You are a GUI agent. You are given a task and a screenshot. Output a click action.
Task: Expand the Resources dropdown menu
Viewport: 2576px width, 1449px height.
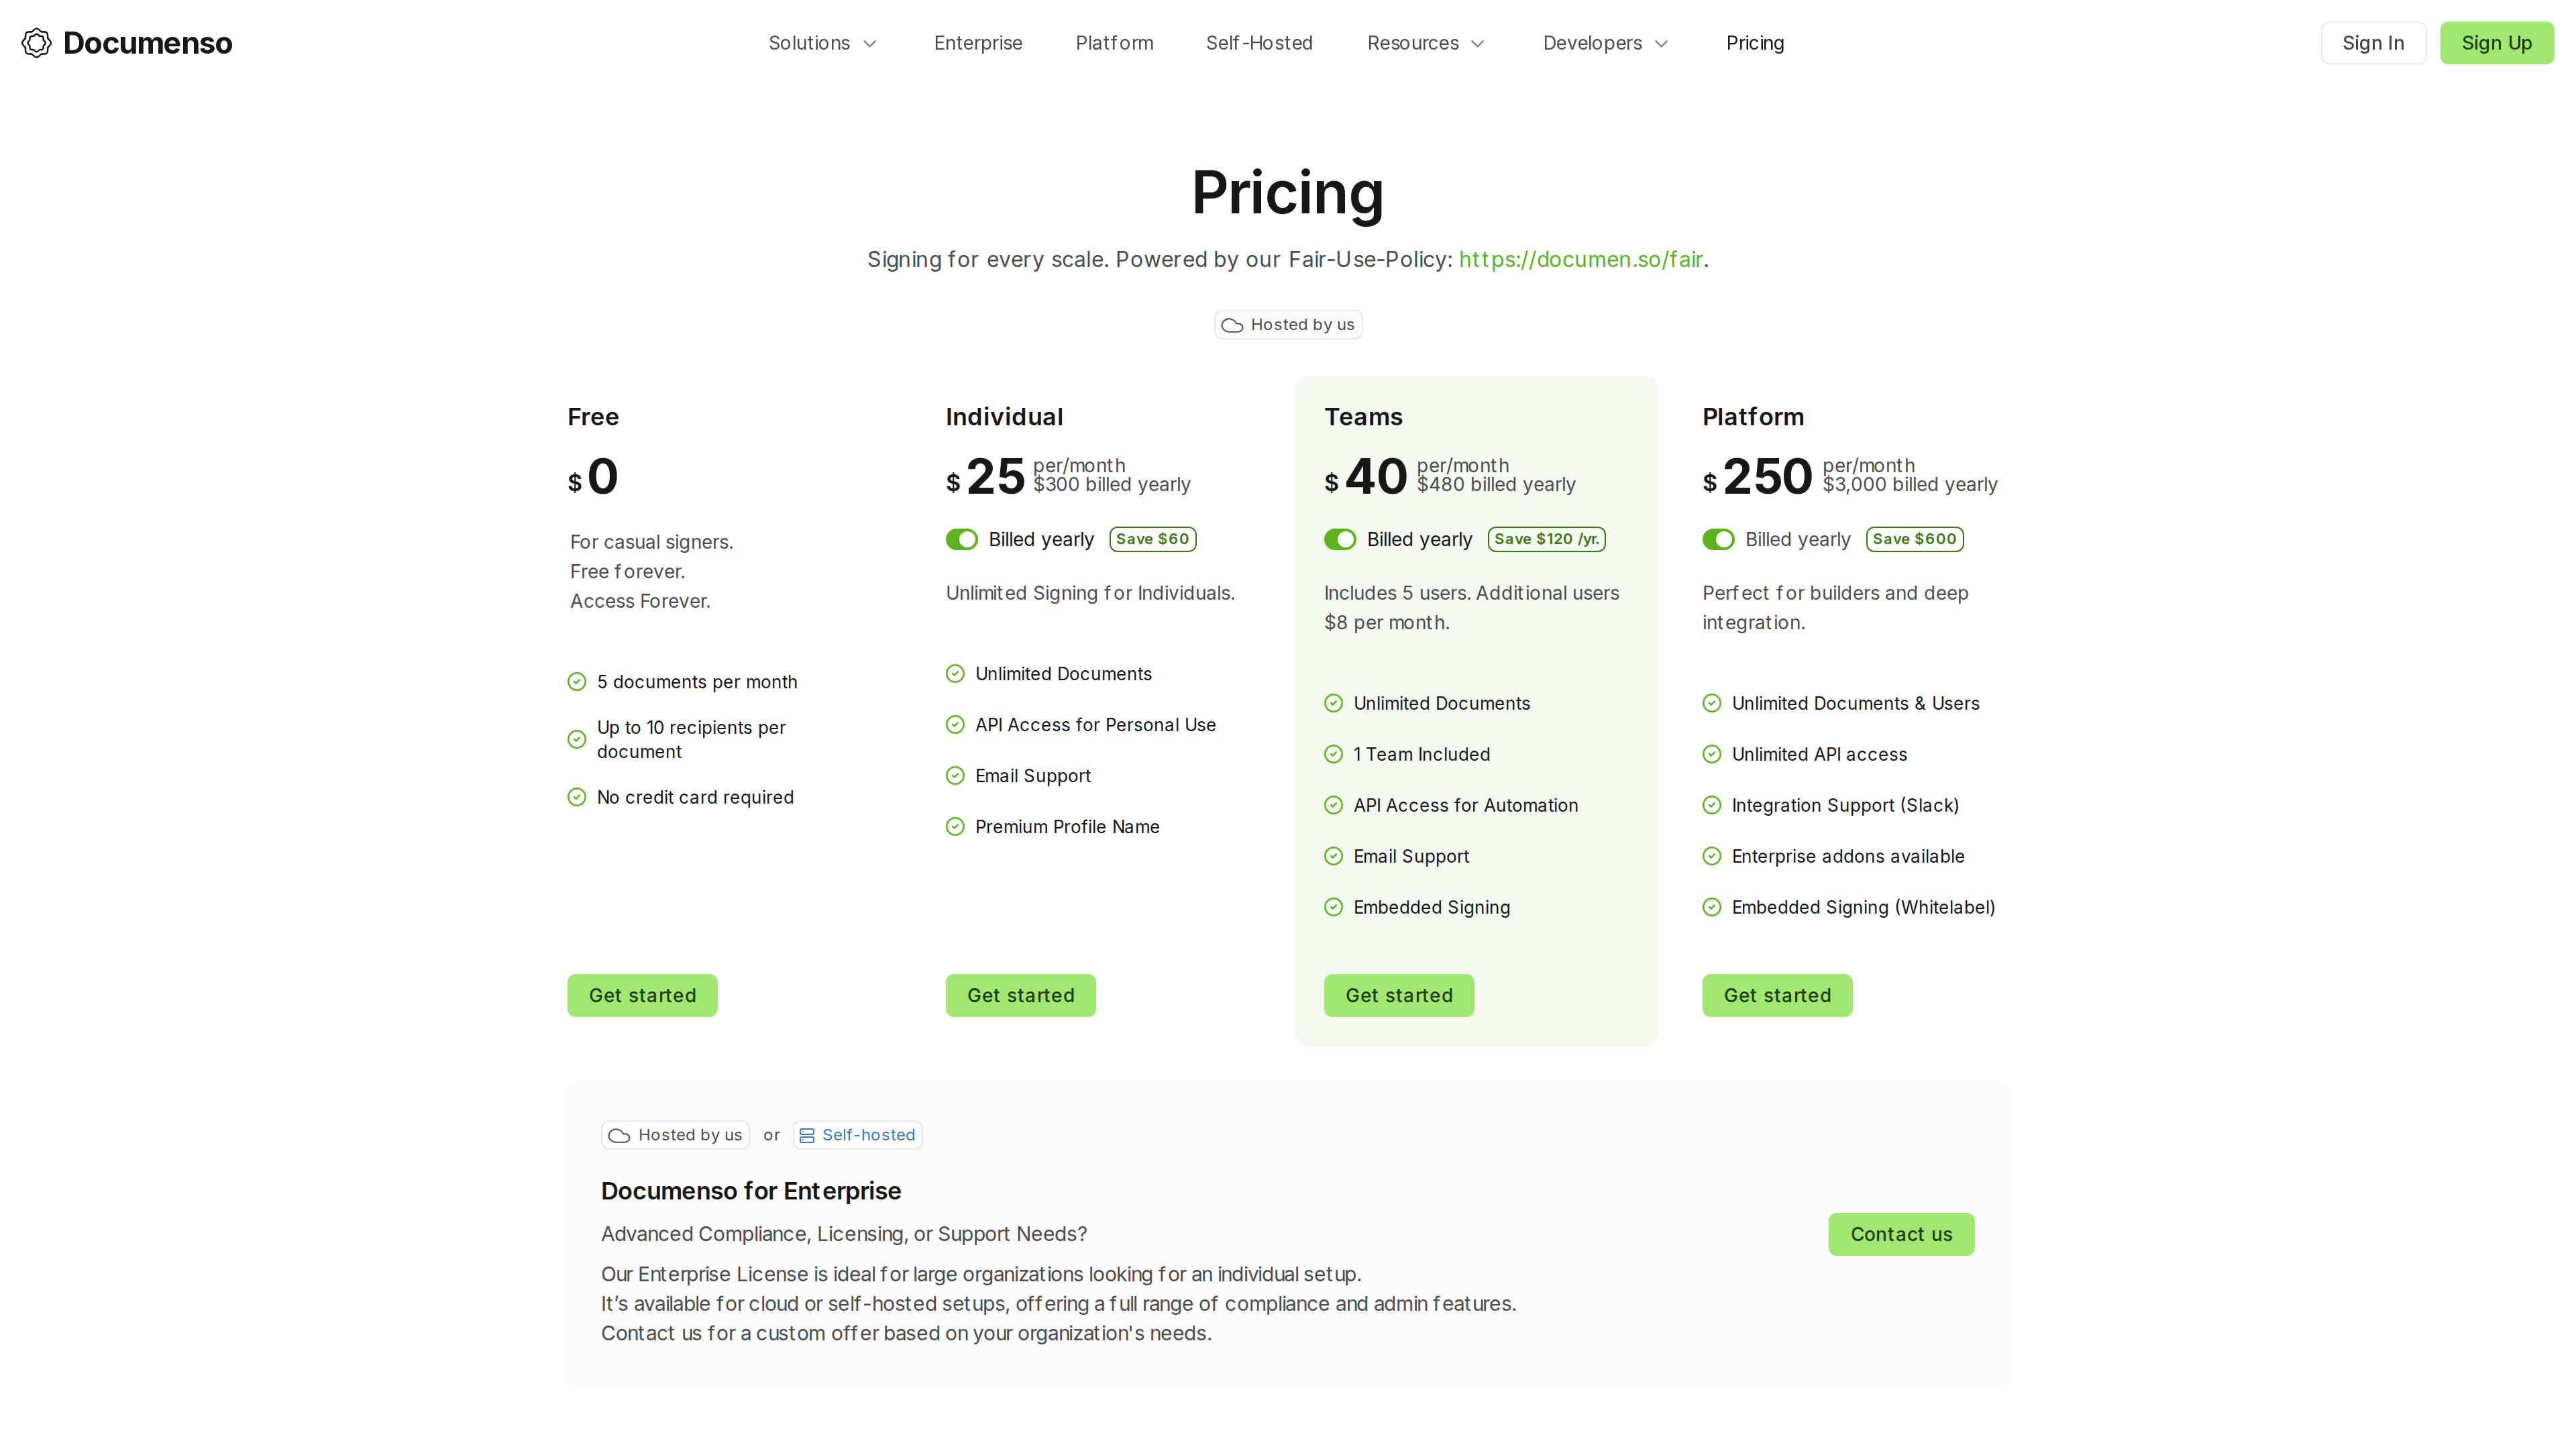coord(1426,43)
